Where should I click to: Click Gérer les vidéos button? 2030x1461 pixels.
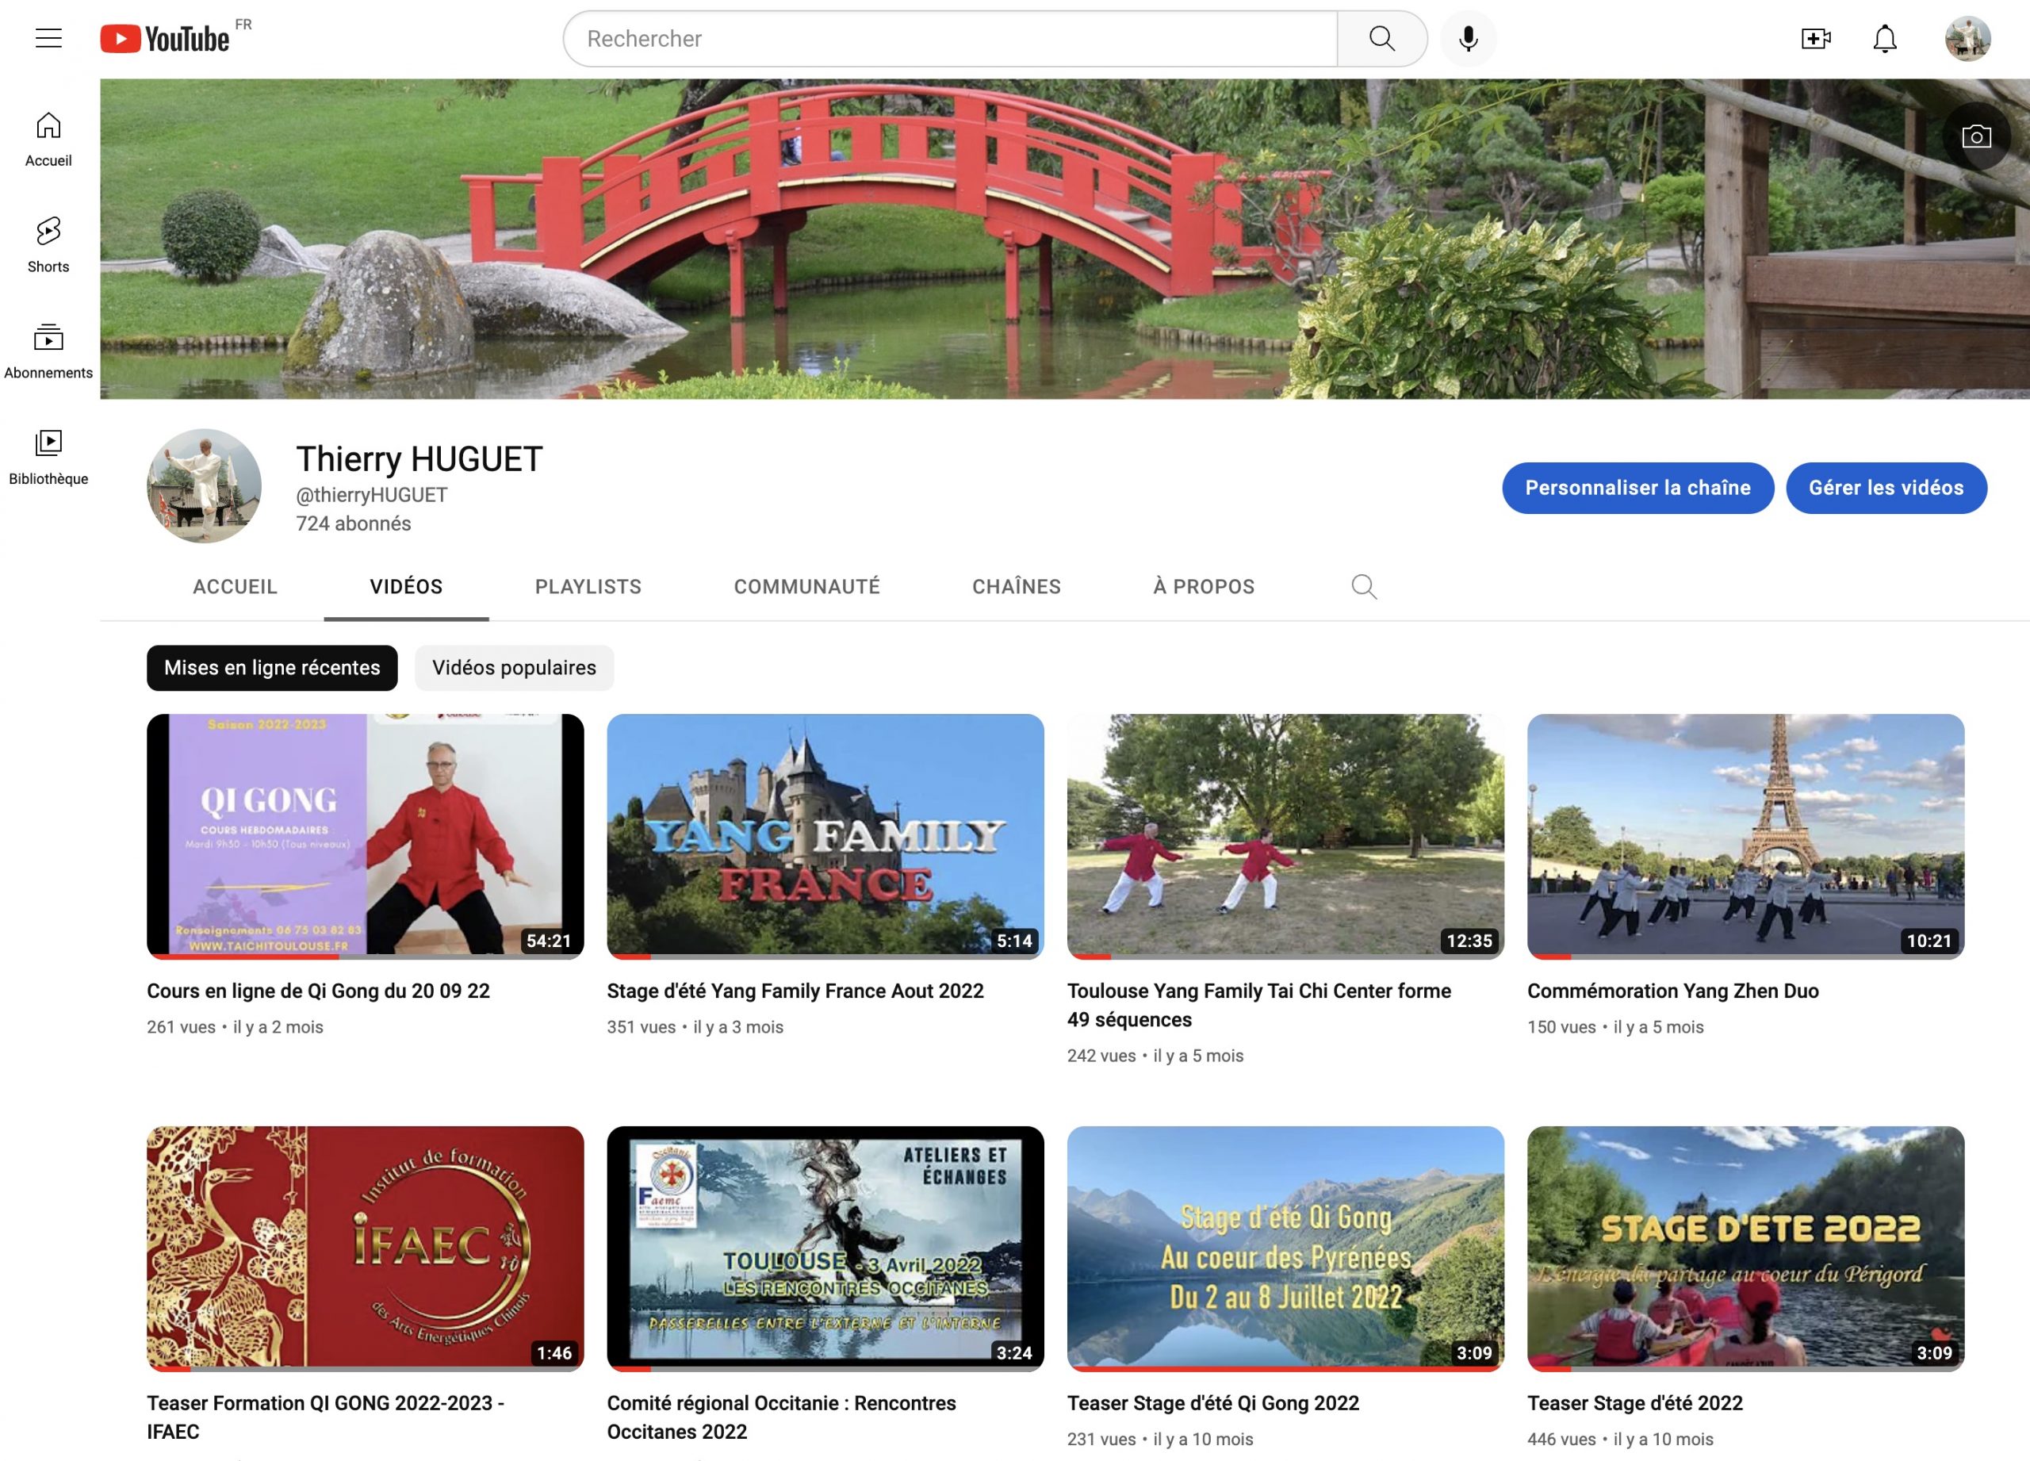1886,488
